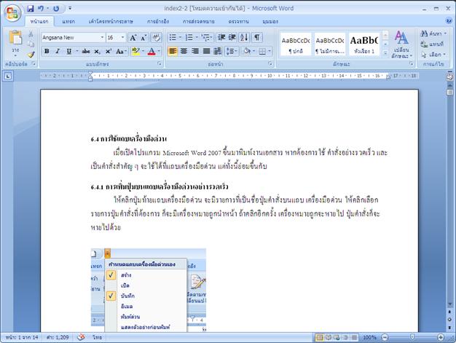Image resolution: width=456 pixels, height=343 pixels.
Task: Activate the Format Painter brush
Action: coord(31,54)
